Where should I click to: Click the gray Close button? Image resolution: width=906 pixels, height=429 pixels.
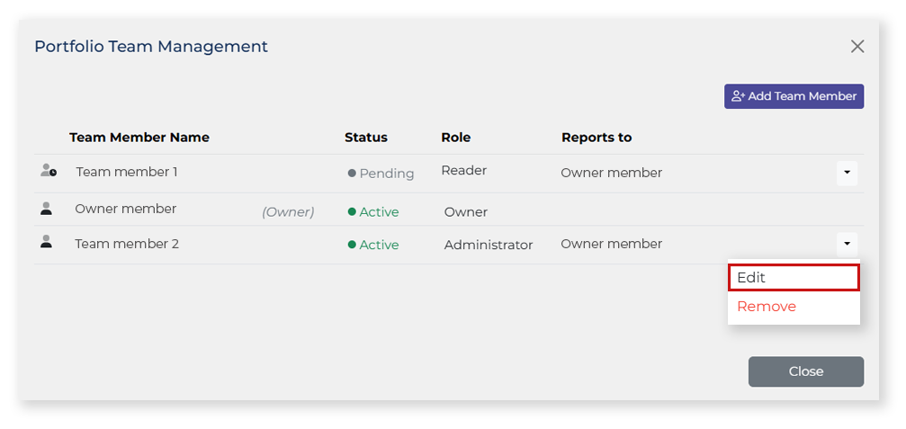[806, 371]
